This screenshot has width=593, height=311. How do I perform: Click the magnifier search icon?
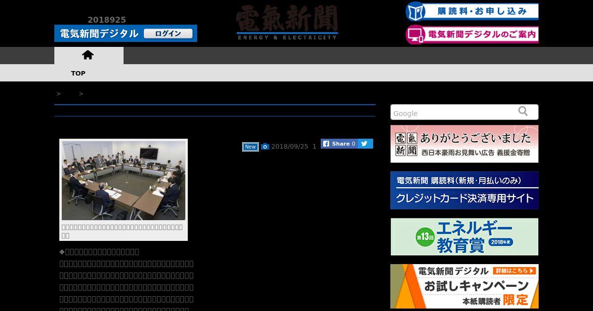[523, 111]
